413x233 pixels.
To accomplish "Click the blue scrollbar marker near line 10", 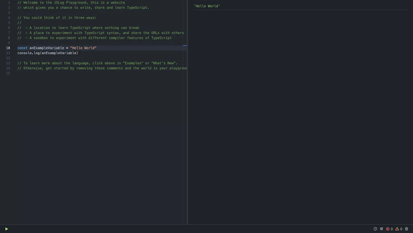I will 185,46.
